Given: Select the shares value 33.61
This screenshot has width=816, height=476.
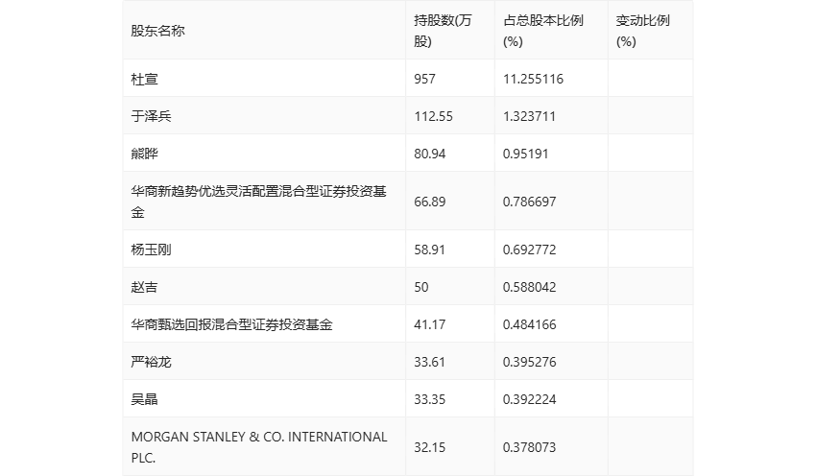Looking at the screenshot, I should pos(430,362).
